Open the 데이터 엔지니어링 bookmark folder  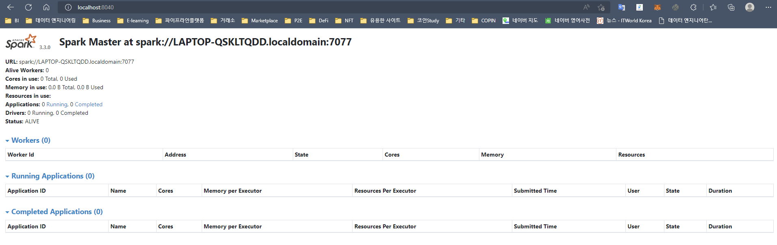[x=50, y=20]
